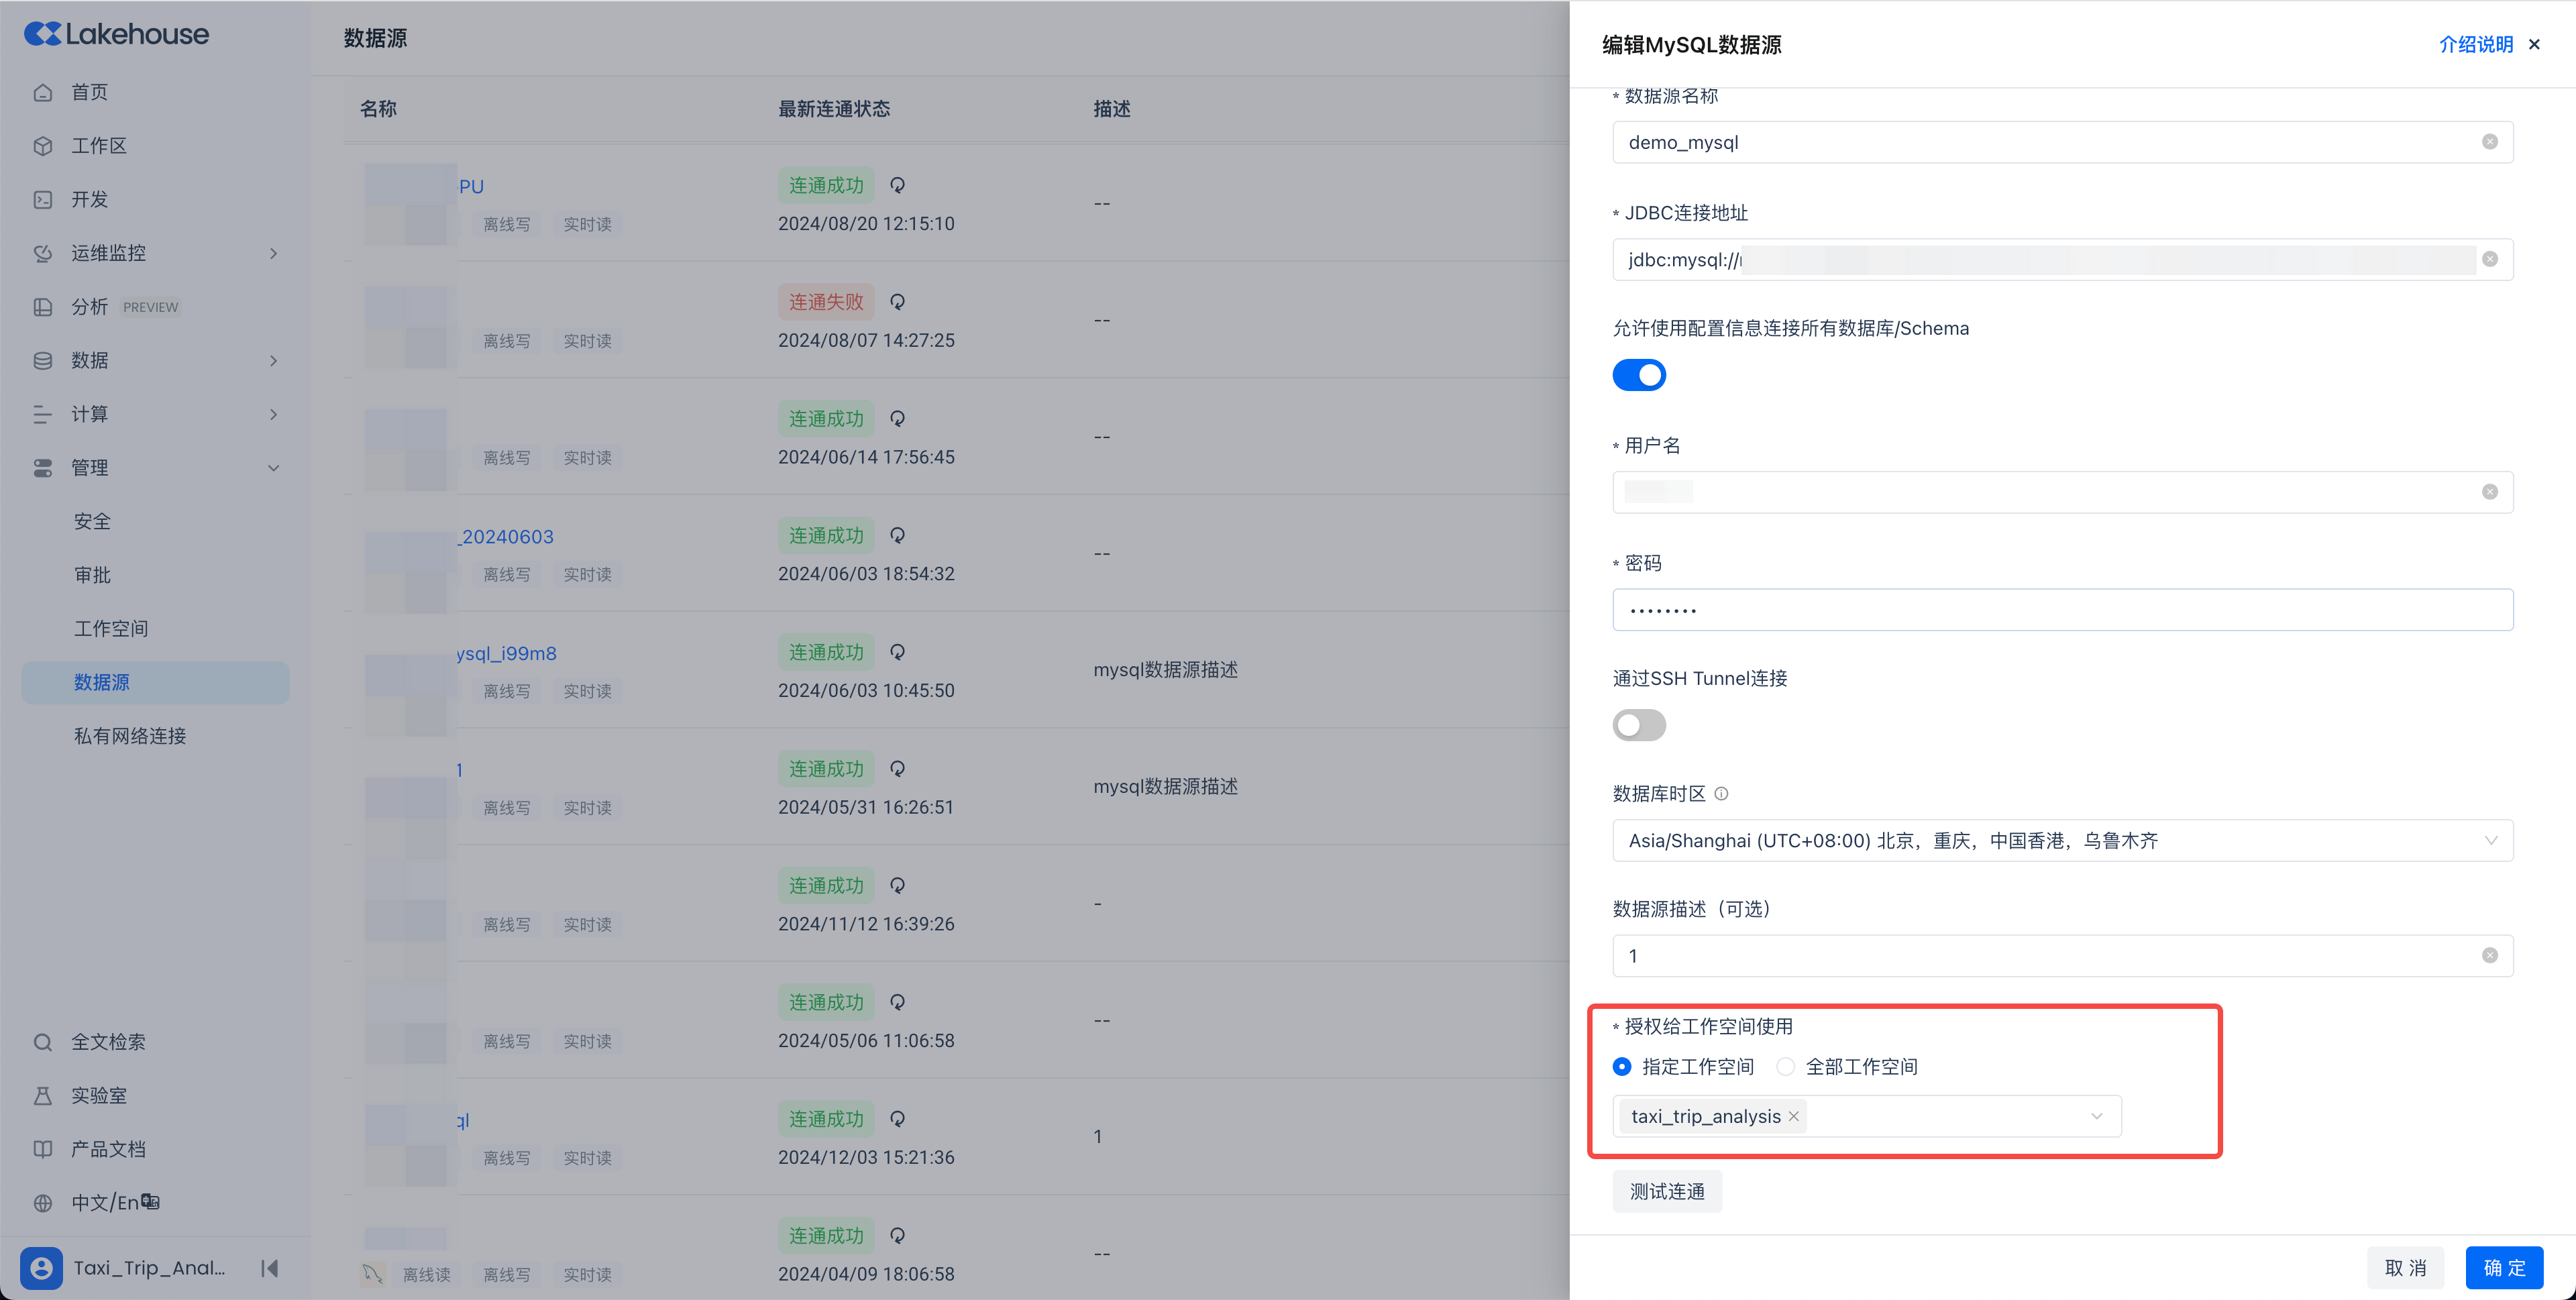The width and height of the screenshot is (2576, 1300).
Task: Clear the JDBC connection address field
Action: click(2489, 259)
